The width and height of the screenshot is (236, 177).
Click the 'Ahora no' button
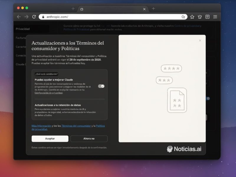click(89, 139)
